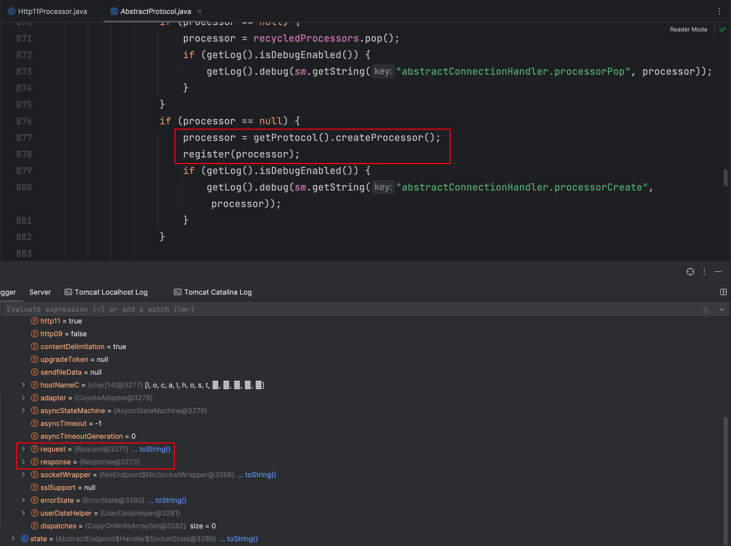Screen dimensions: 731x546
Task: Click the class icon on Http11Processor.java tab
Action: tap(12, 11)
